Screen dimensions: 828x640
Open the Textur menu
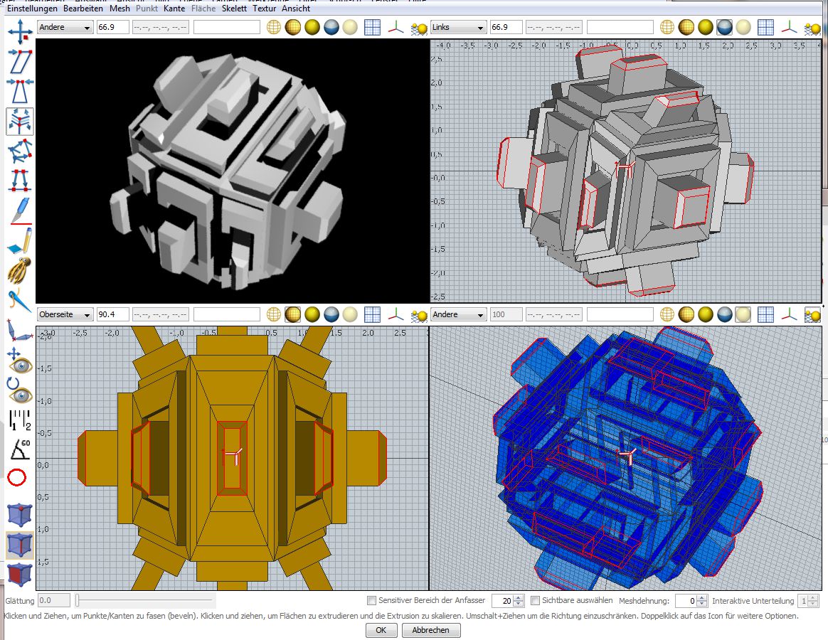coord(264,9)
